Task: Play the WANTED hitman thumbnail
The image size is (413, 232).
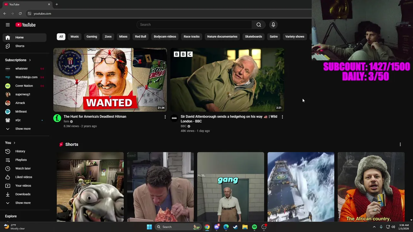Action: tap(110, 80)
